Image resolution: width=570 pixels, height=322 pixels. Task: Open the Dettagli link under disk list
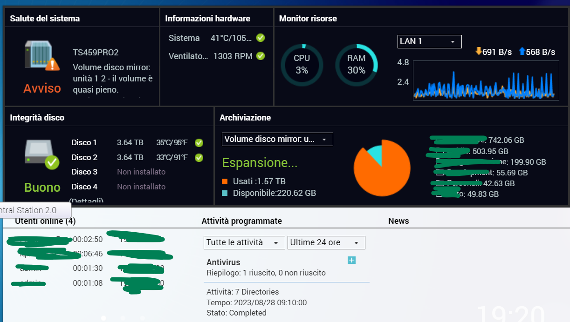click(86, 201)
